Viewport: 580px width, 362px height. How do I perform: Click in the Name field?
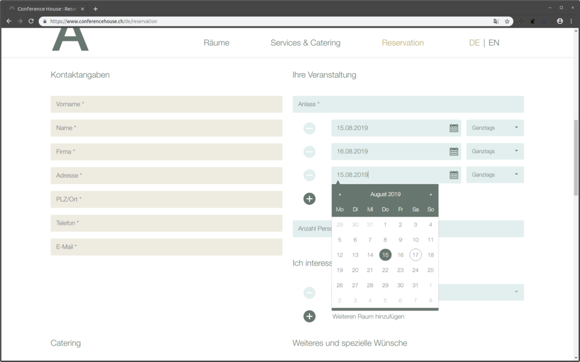[167, 128]
